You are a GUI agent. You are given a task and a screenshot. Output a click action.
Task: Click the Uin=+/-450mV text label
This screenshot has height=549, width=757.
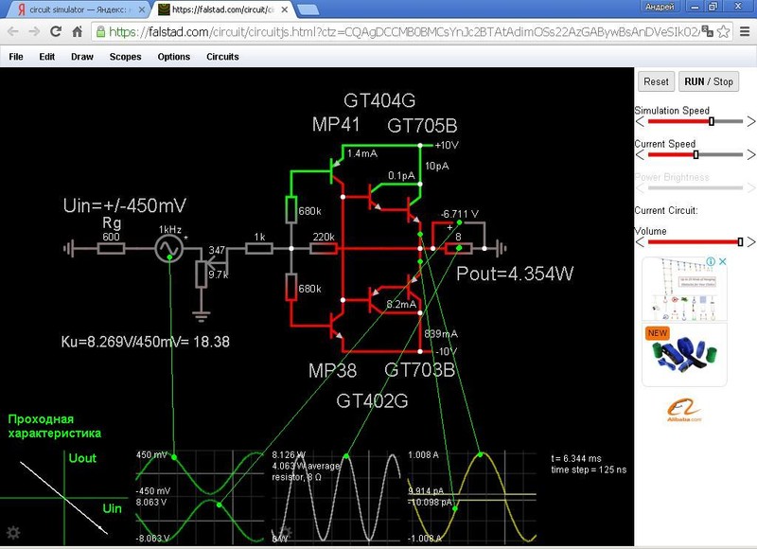tap(124, 205)
